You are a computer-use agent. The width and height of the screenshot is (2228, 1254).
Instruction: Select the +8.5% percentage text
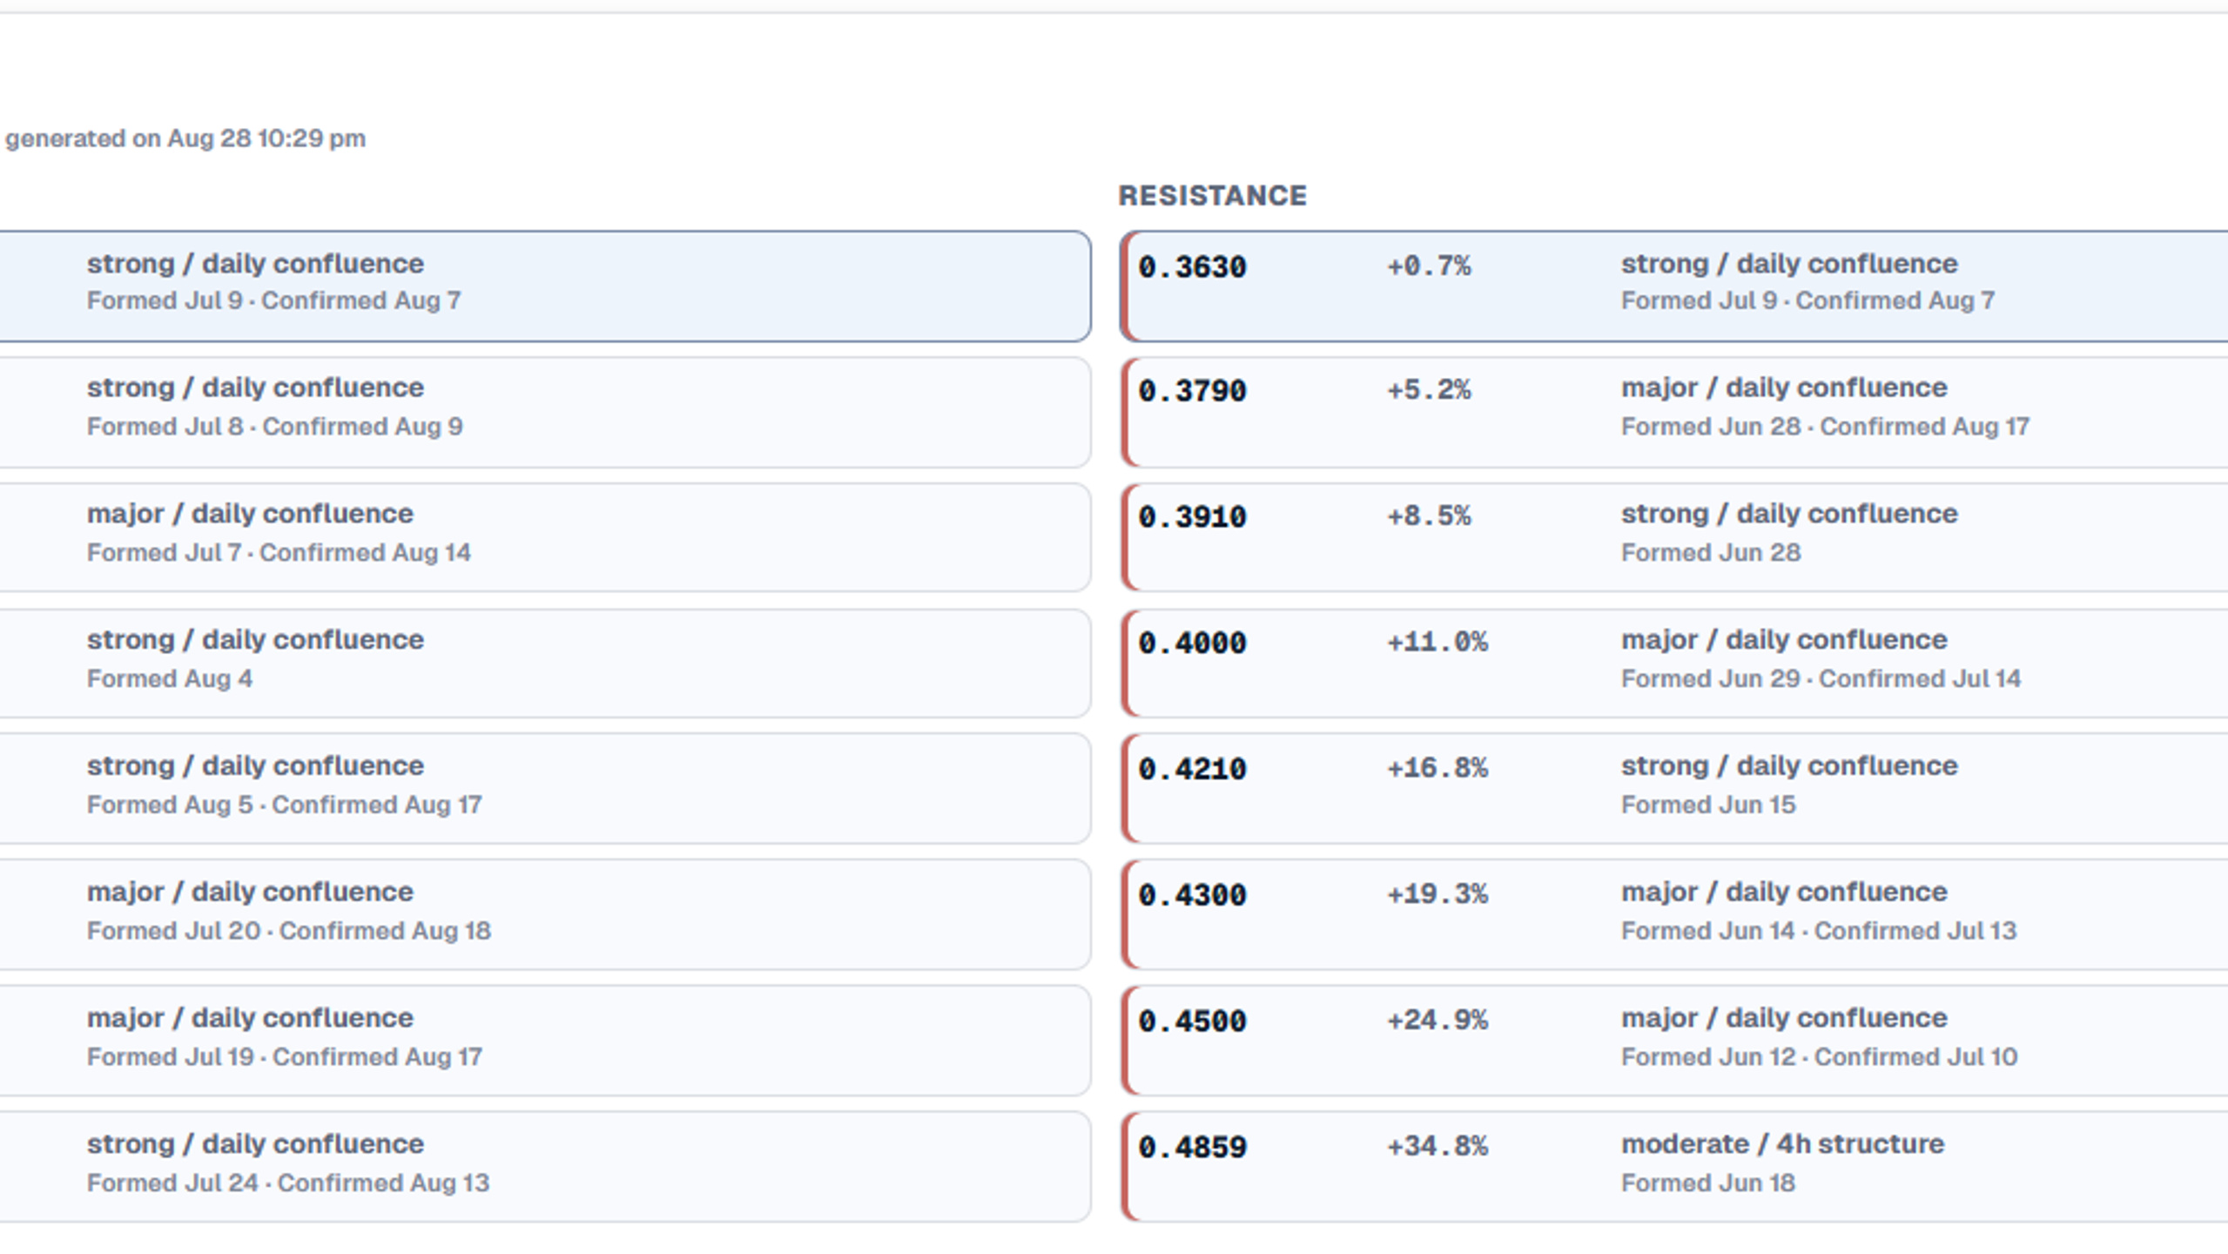click(1429, 516)
